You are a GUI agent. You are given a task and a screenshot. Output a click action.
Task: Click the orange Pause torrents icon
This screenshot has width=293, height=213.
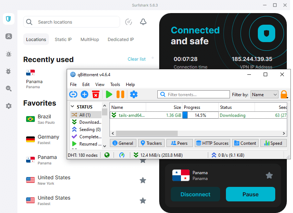click(120, 94)
